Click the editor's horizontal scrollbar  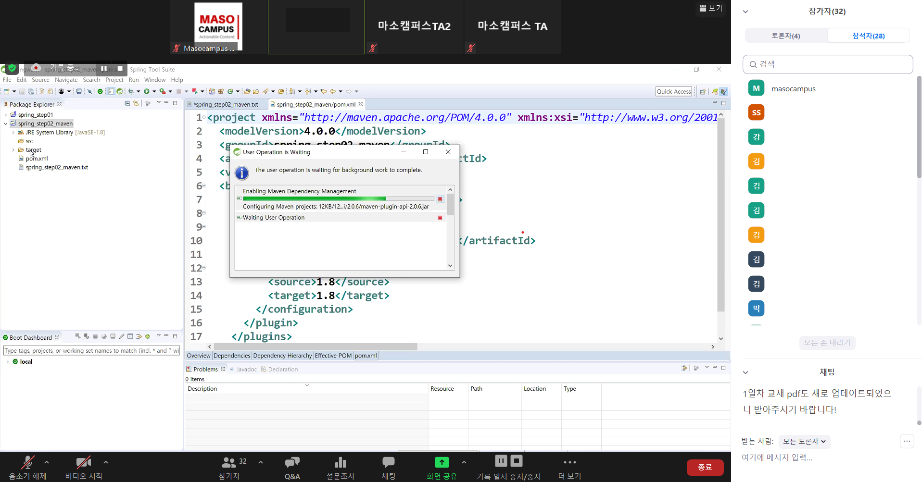point(315,346)
